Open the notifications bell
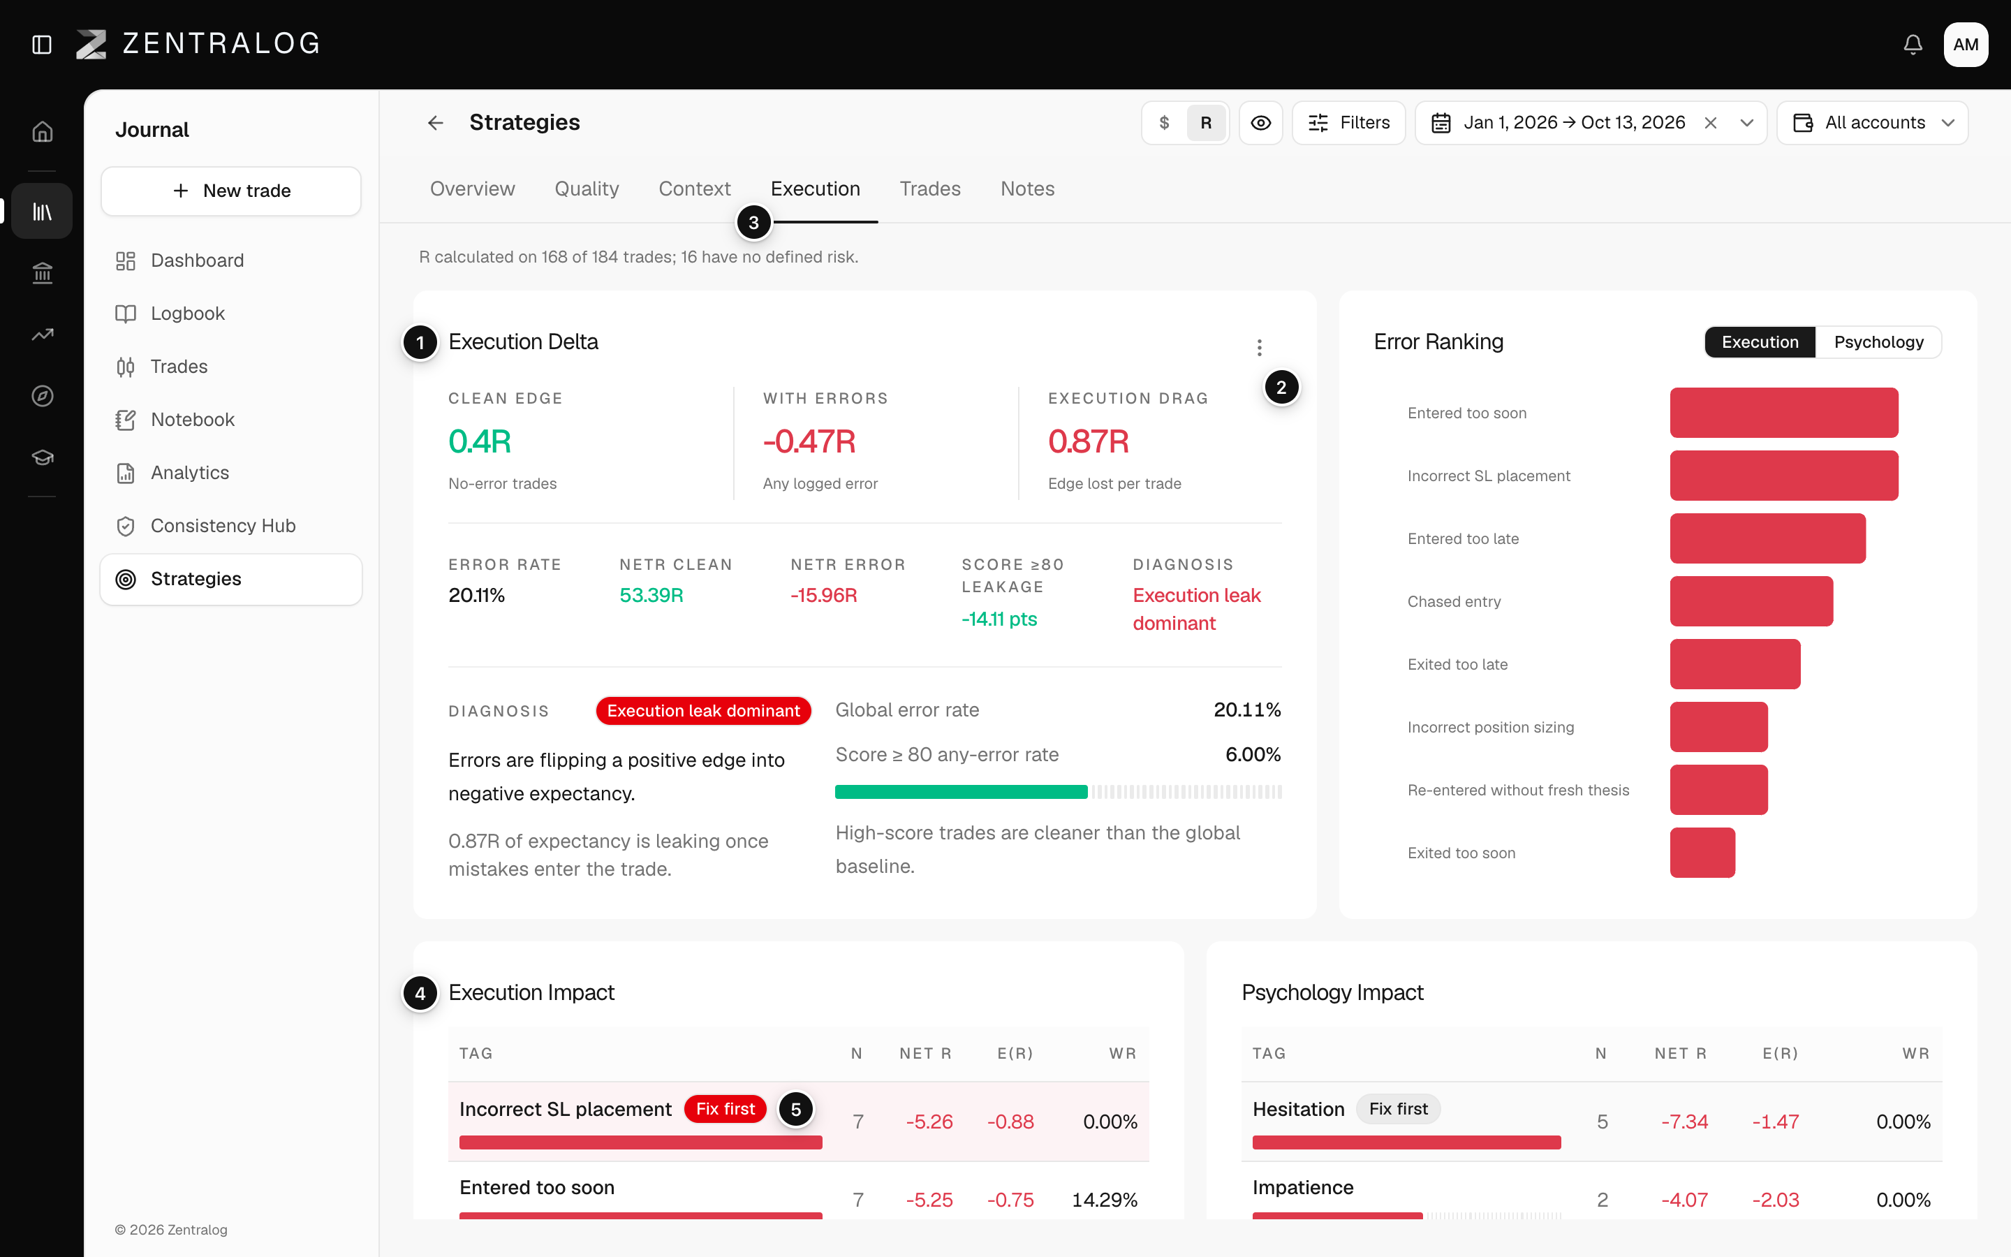Screen dimensions: 2011x1257 pyautogui.click(x=1913, y=44)
